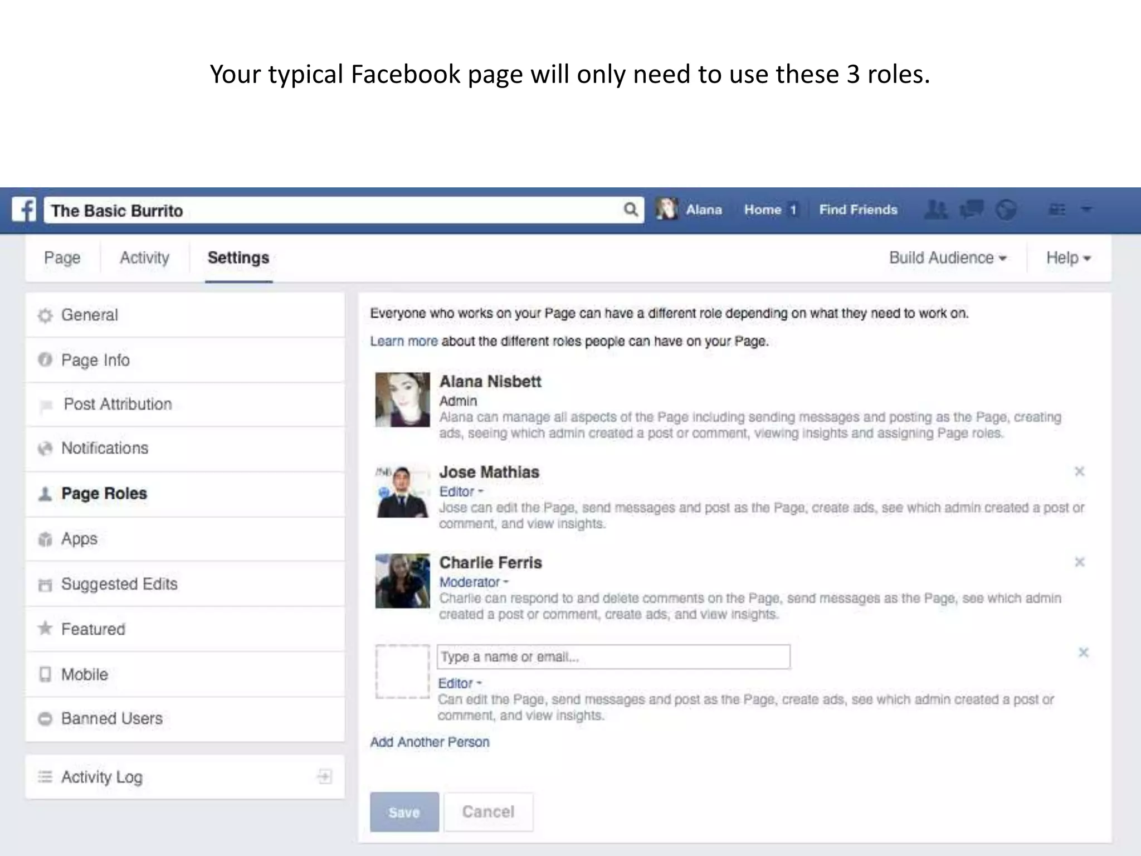Expand the Help dropdown
This screenshot has height=856, width=1141.
[x=1068, y=257]
